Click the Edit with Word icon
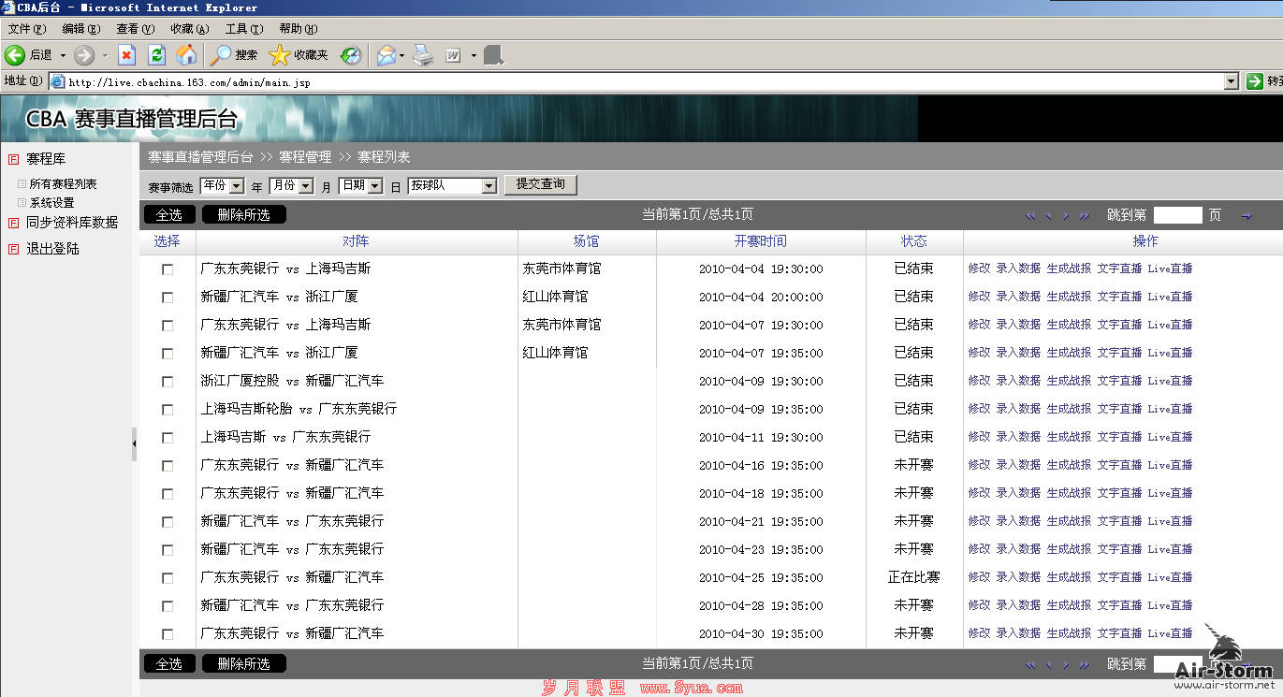Screen dimensions: 1283x697 click(x=454, y=55)
